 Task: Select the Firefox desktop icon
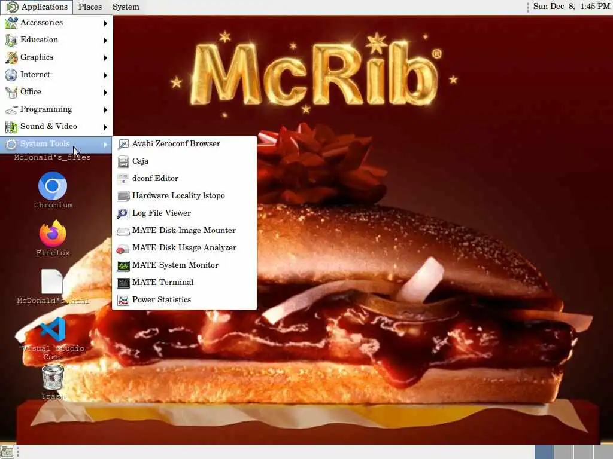(x=53, y=234)
